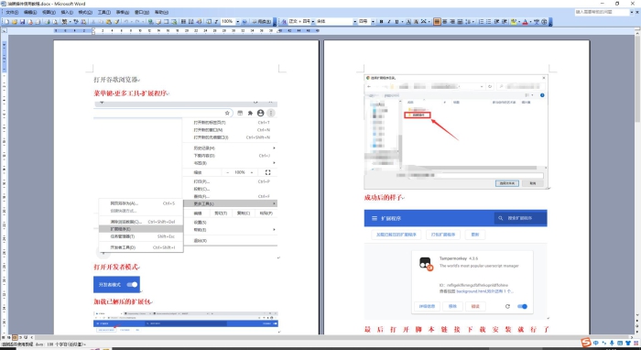Click the vertical scrollbar thumb
This screenshot has height=350, width=641.
637,81
